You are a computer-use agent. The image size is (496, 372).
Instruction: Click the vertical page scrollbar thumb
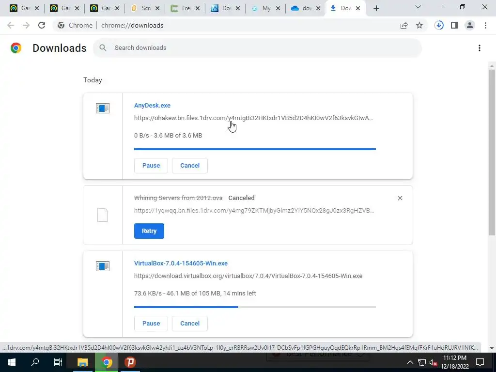pyautogui.click(x=492, y=152)
